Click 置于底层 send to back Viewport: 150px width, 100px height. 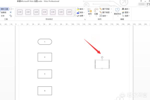(104, 12)
